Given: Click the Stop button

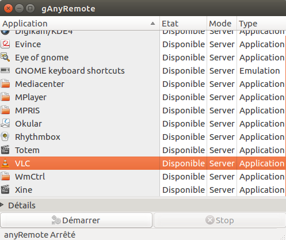Looking at the screenshot, I should coord(220,220).
